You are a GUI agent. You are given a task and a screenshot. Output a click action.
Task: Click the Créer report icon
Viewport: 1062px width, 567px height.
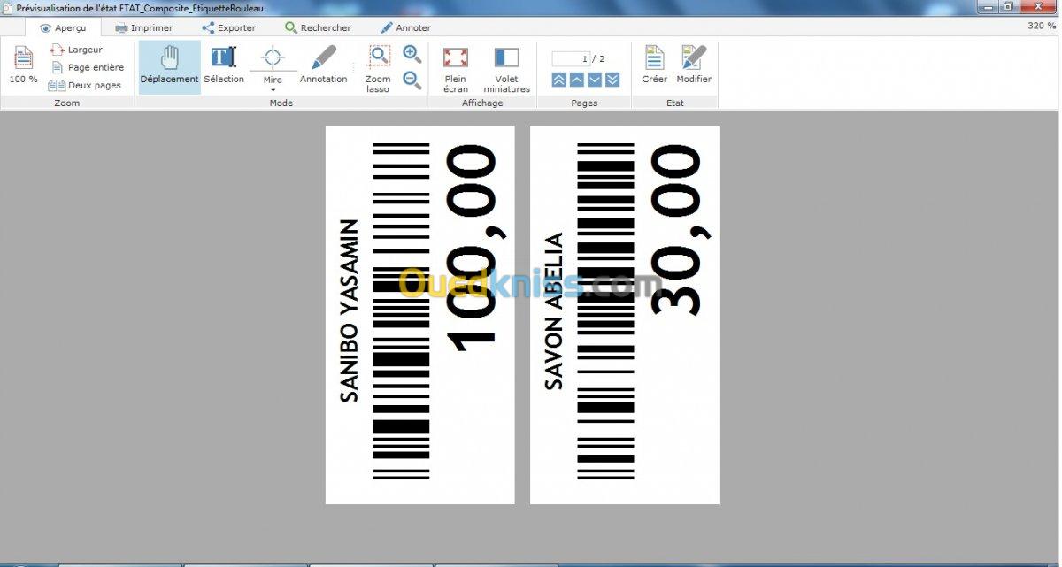tap(654, 66)
